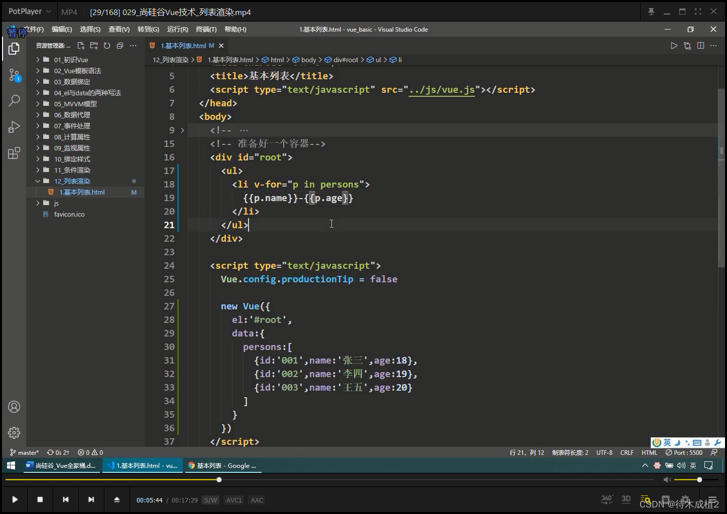This screenshot has width=727, height=514.
Task: Open the 运行(R) menu
Action: (177, 30)
